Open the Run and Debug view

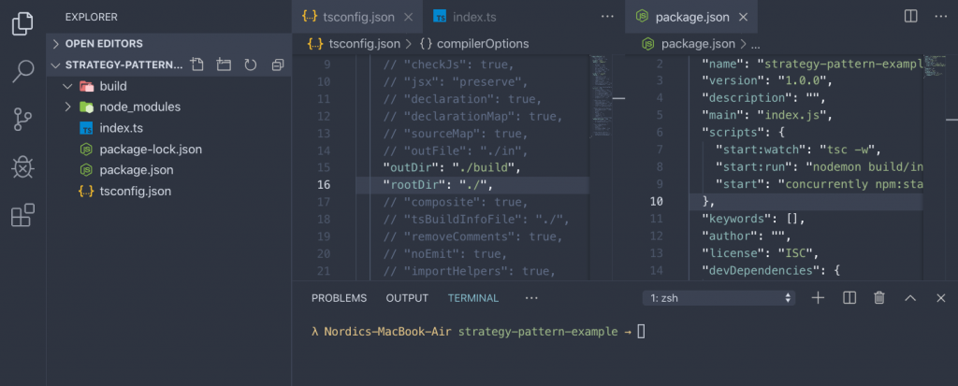[22, 167]
